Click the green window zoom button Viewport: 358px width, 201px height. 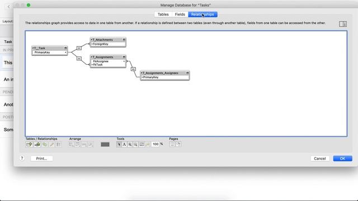click(x=29, y=5)
